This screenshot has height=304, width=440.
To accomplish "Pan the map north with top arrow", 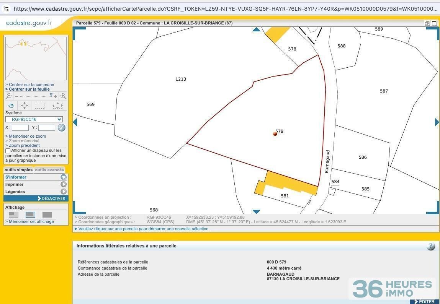I will [256, 29].
